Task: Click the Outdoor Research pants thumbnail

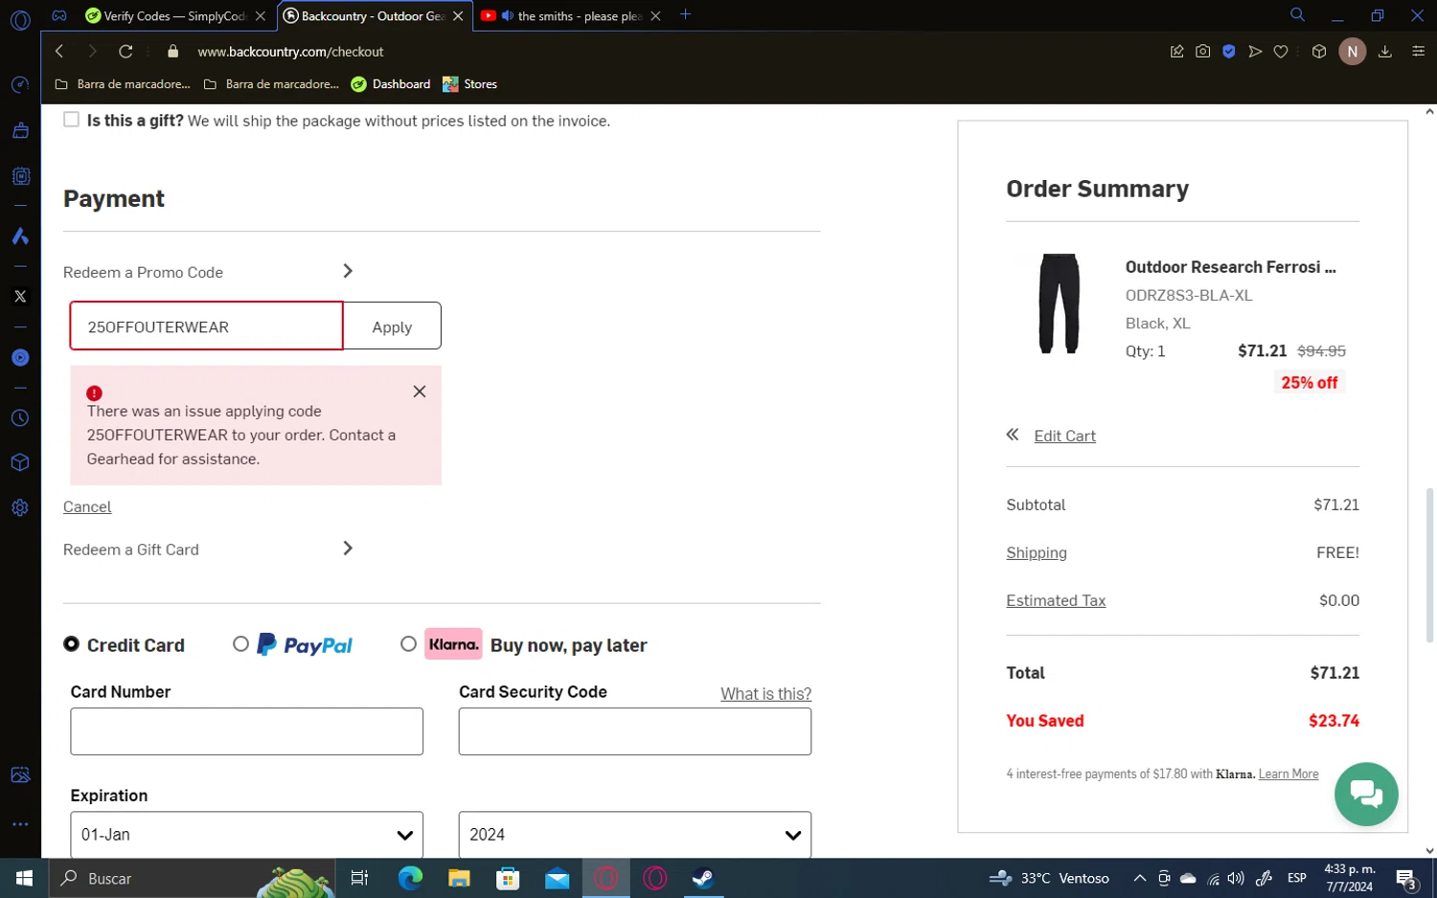Action: point(1060,303)
